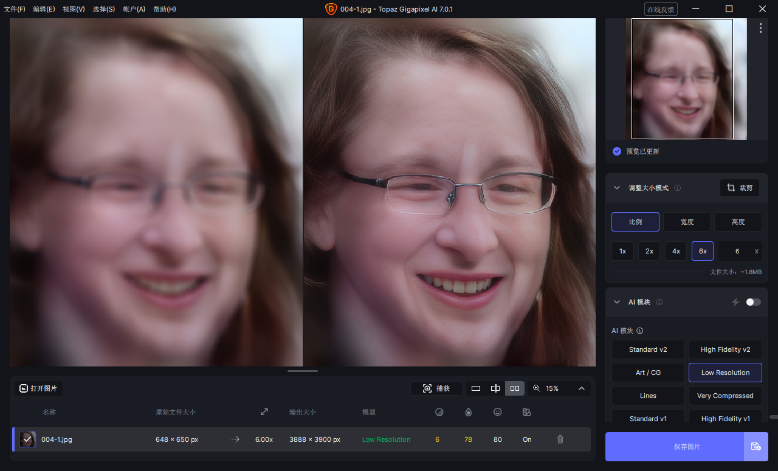Select the Lines model
778x471 pixels.
coord(648,396)
